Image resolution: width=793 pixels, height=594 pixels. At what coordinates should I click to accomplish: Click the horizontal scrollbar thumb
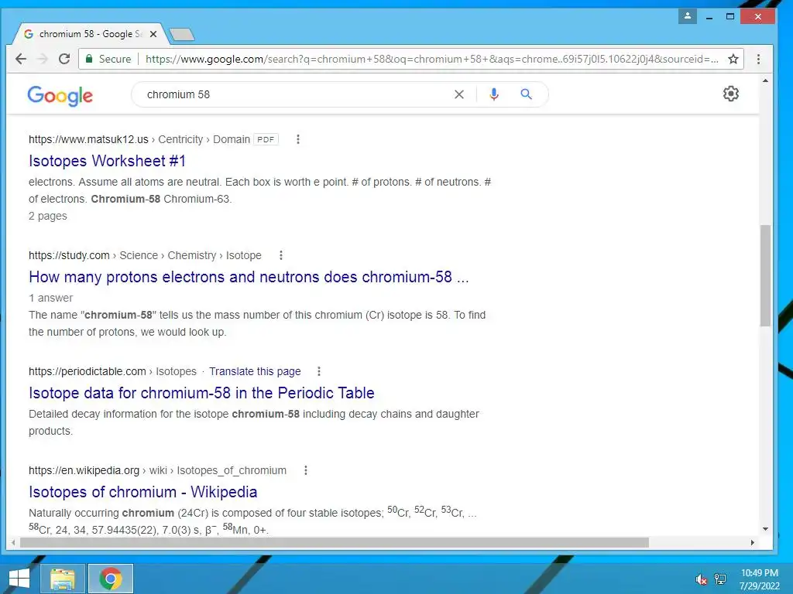[x=335, y=542]
